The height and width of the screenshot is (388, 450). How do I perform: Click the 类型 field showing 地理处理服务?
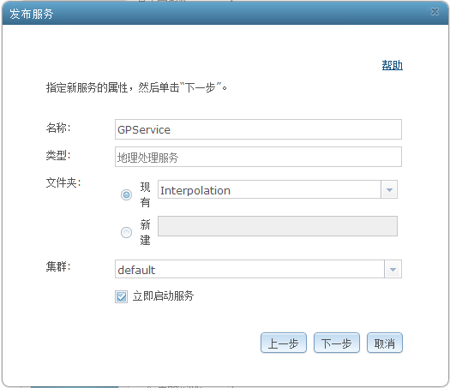(258, 157)
